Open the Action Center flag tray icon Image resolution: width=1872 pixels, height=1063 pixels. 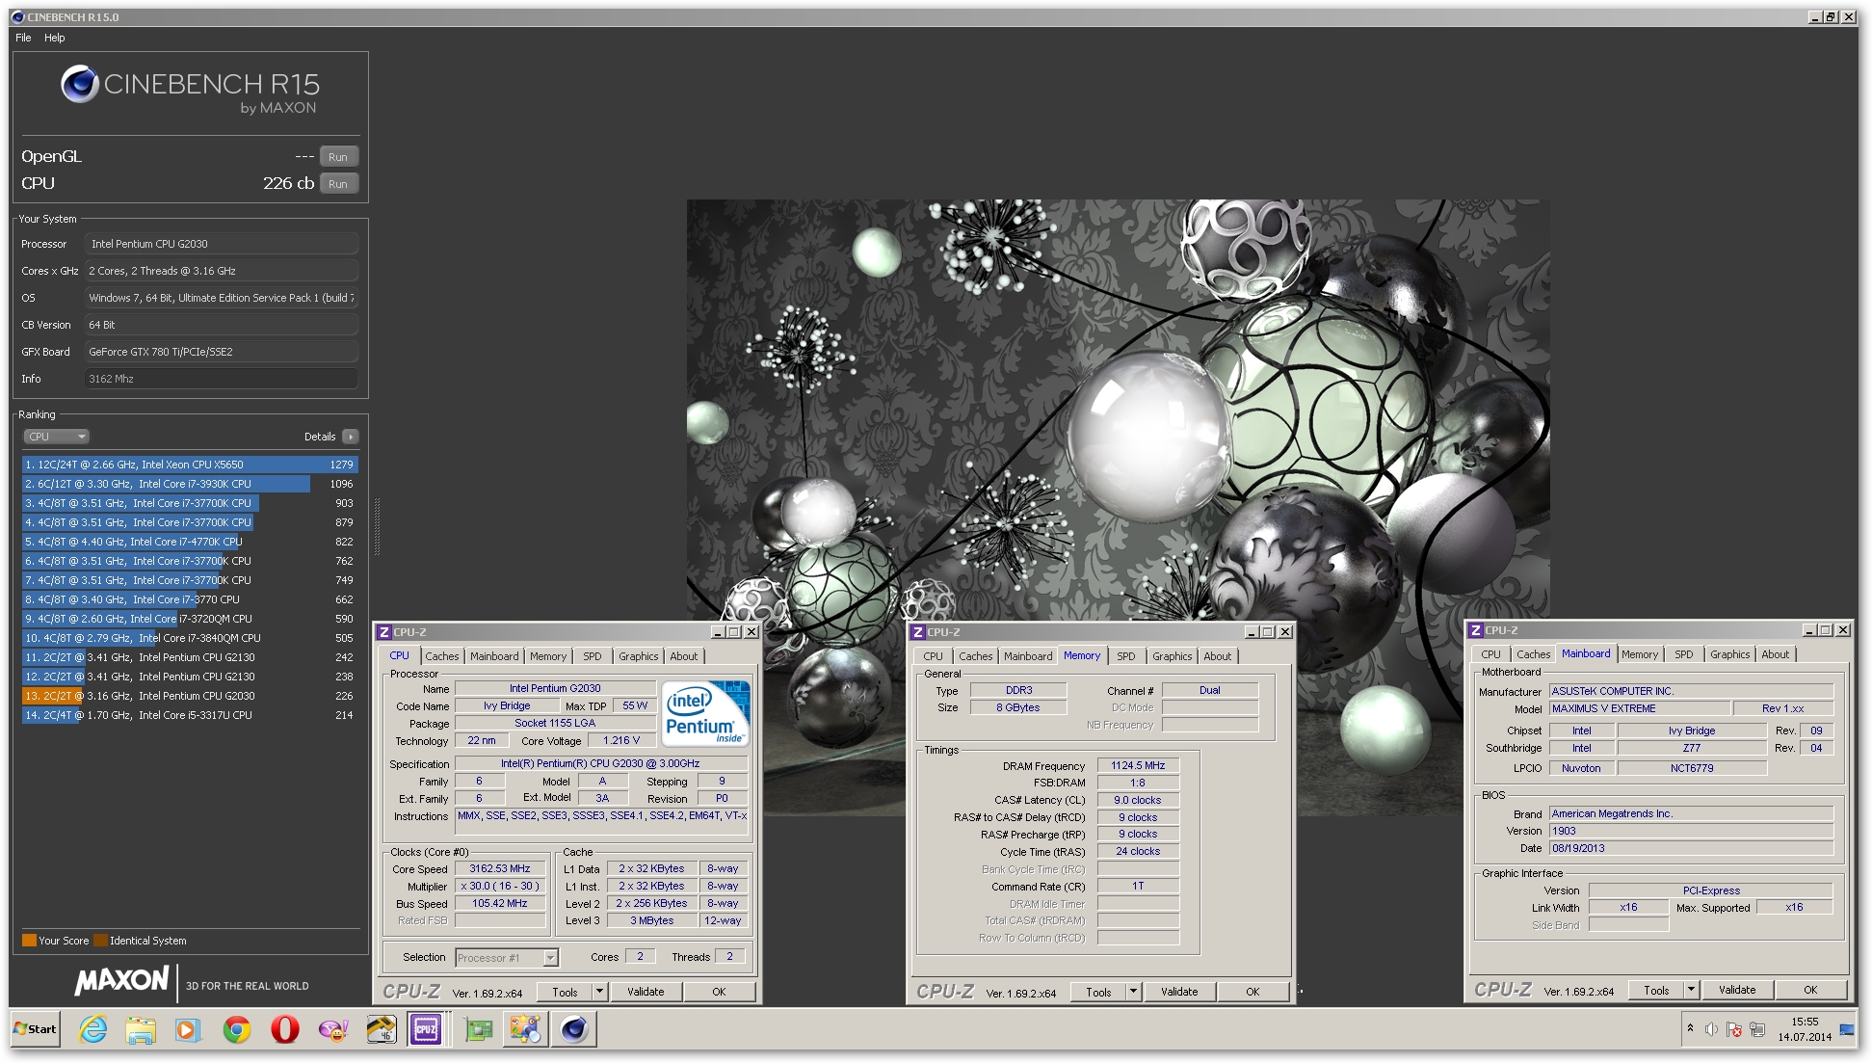(x=1734, y=1029)
